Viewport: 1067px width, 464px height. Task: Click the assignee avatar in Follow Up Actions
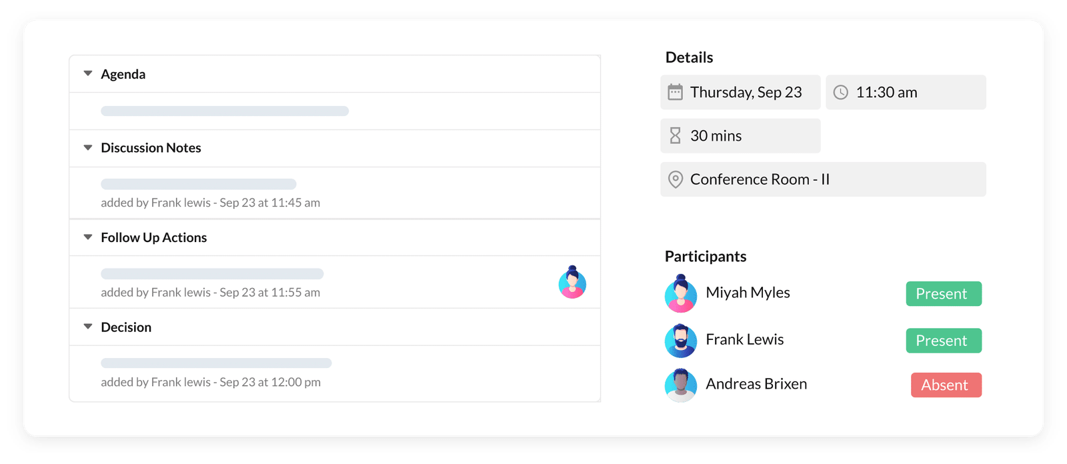click(x=572, y=283)
